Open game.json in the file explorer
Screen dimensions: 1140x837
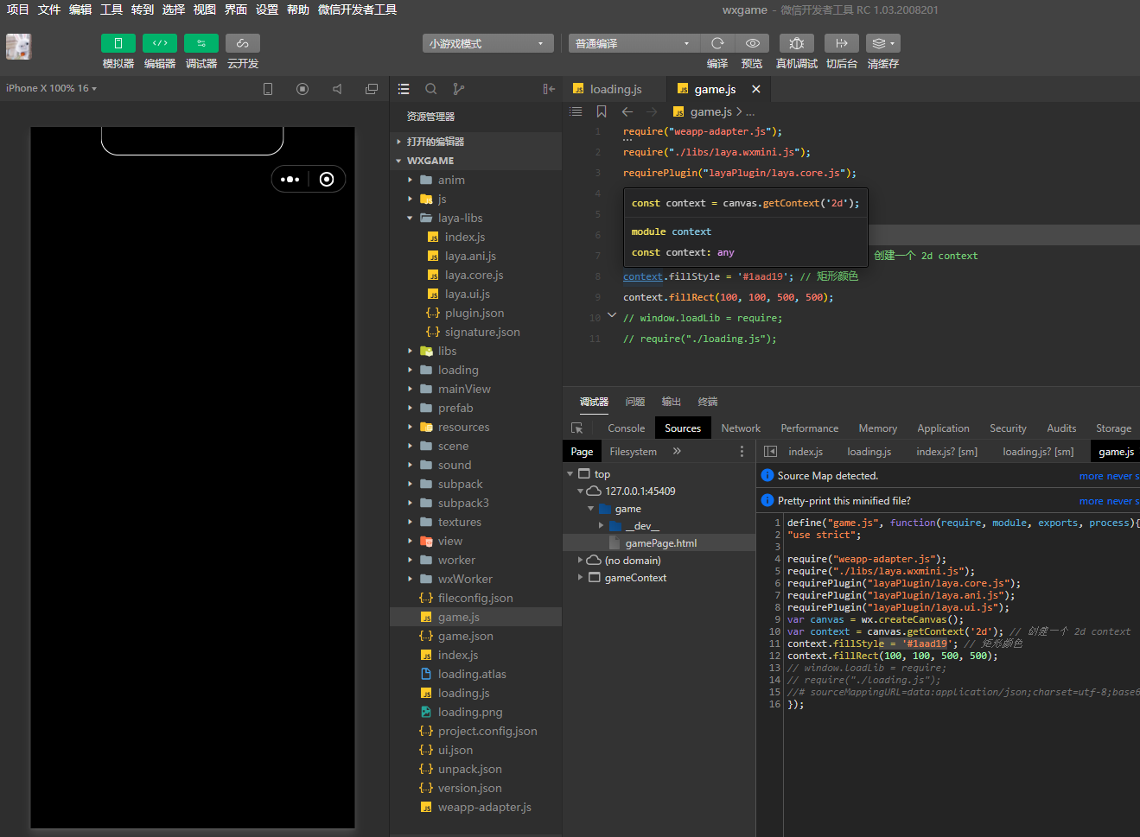click(x=465, y=636)
